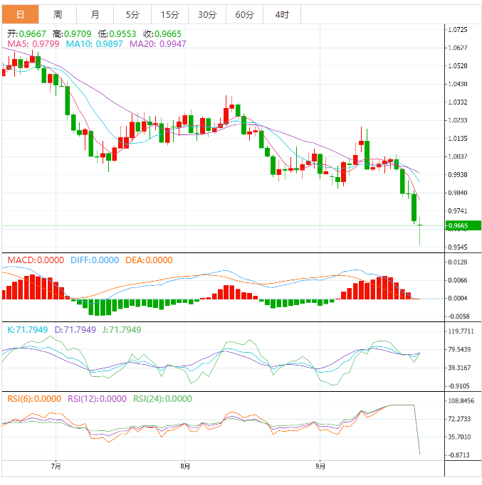
Task: Open the 30分 interval tab
Action: tap(207, 14)
